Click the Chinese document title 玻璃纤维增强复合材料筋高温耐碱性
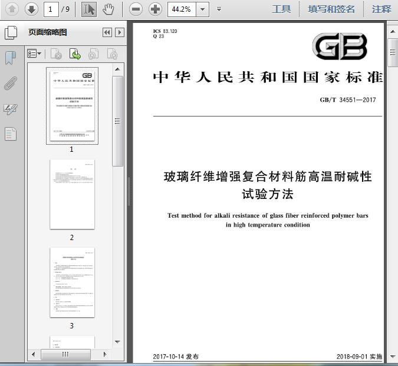The height and width of the screenshot is (366, 398). [x=268, y=177]
